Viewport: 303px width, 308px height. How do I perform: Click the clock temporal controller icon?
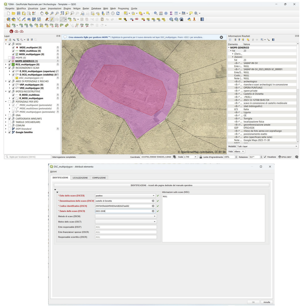tap(113, 14)
